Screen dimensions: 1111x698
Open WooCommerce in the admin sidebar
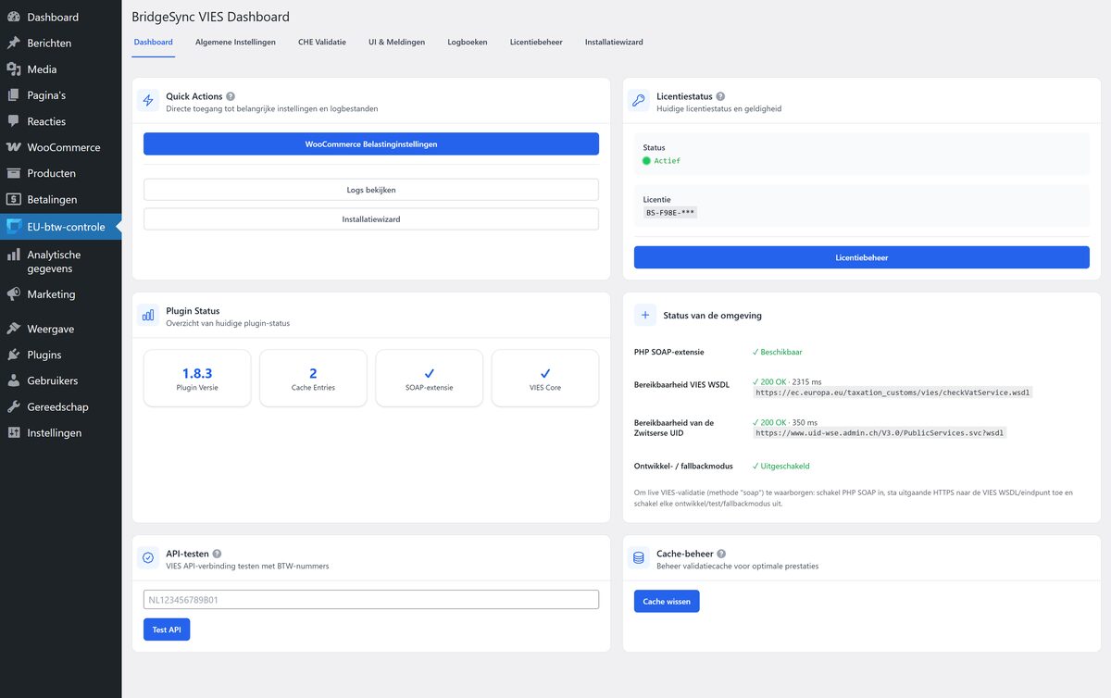pyautogui.click(x=63, y=147)
